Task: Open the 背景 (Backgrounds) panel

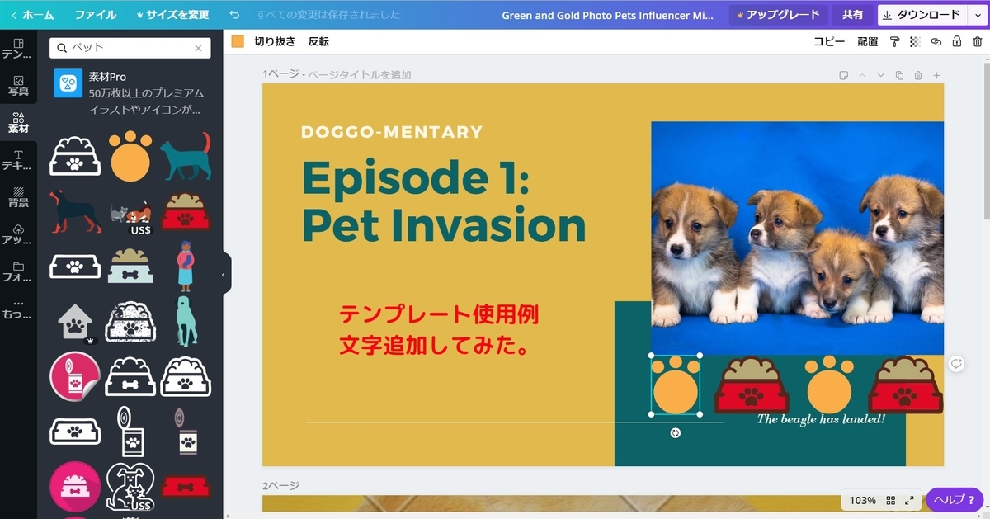Action: [x=17, y=198]
